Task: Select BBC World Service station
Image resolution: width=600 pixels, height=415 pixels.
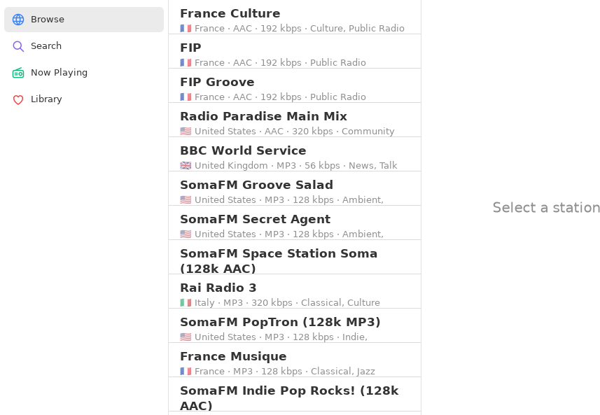Action: (x=295, y=154)
